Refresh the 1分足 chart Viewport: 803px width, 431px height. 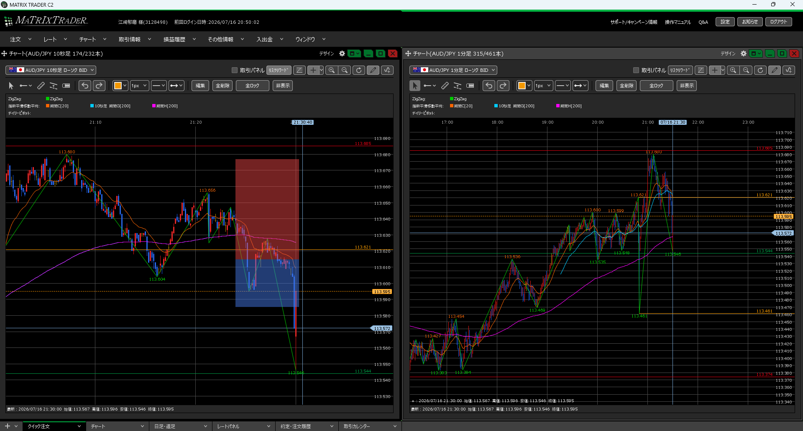[x=760, y=70]
